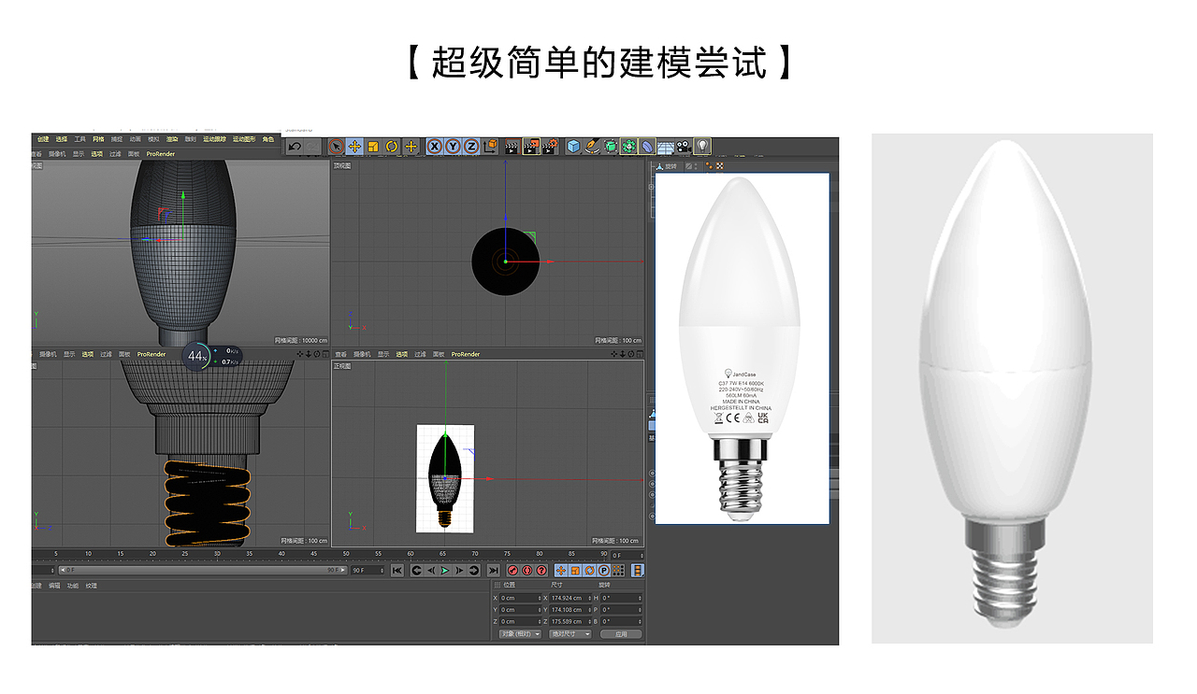Open ProRender menu in top-left viewport
1197x694 pixels.
[161, 154]
